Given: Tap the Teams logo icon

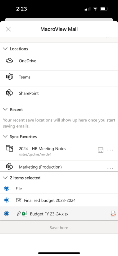Looking at the screenshot, I should point(9,77).
